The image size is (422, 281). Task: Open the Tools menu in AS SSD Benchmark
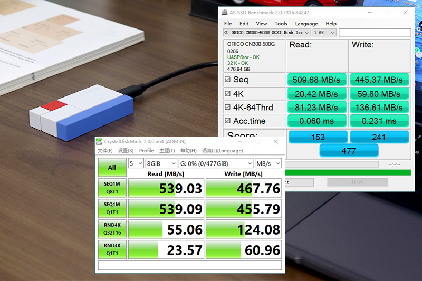(x=281, y=24)
